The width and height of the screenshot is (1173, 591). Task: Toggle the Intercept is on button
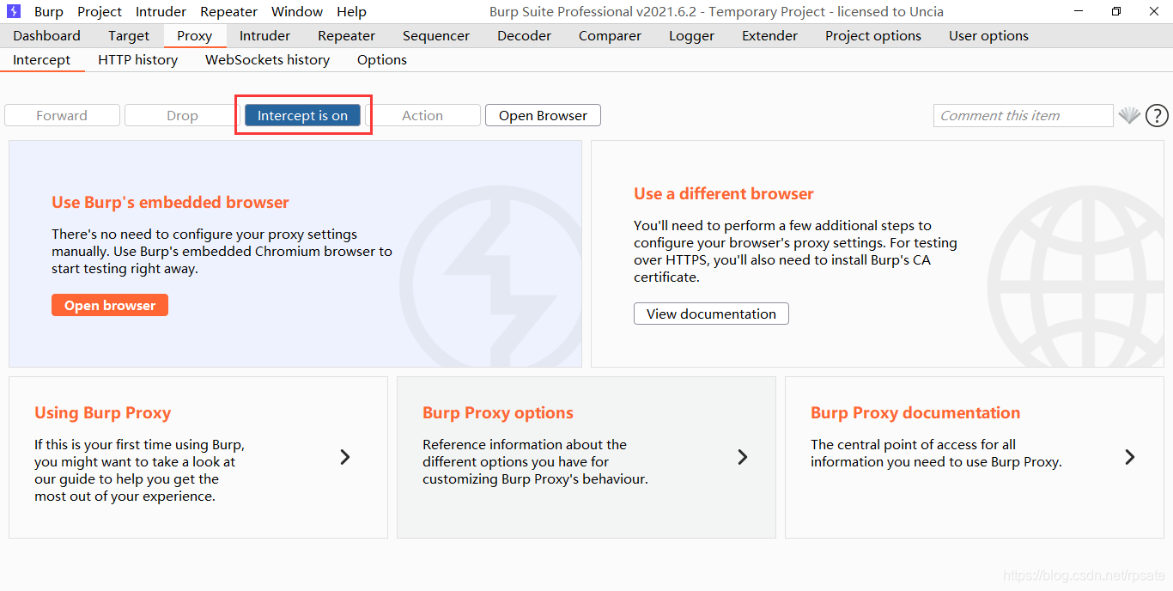[302, 115]
